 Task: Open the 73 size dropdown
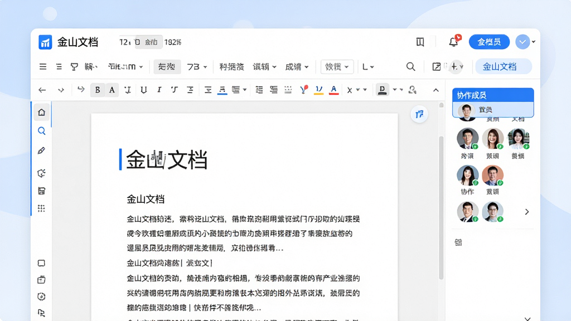197,67
